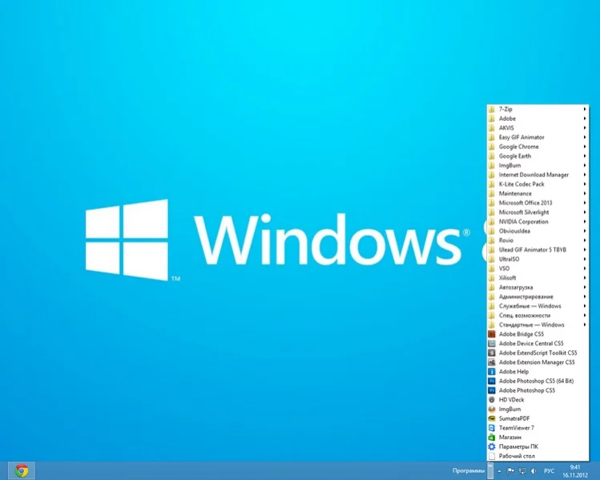Image resolution: width=600 pixels, height=480 pixels.
Task: Click the Xilisoft folder icon
Action: 492,278
